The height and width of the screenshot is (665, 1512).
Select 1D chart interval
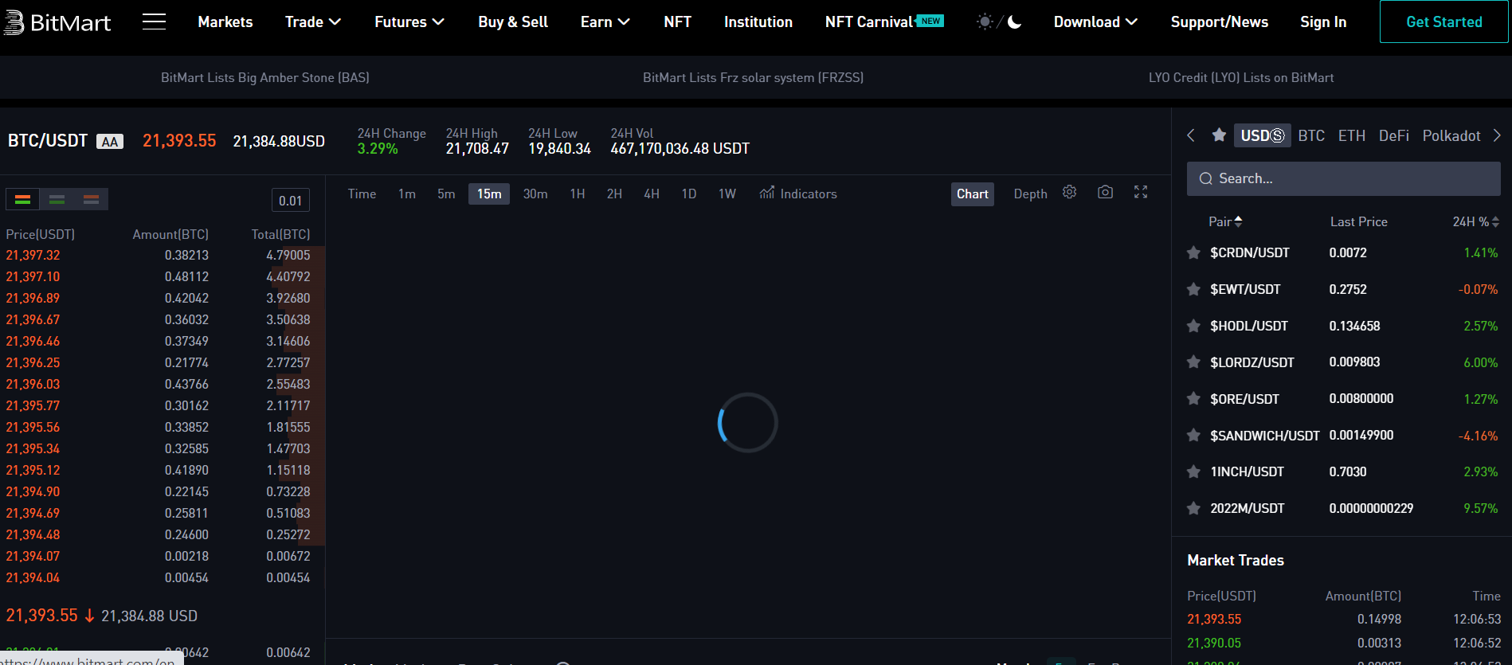[x=689, y=194]
